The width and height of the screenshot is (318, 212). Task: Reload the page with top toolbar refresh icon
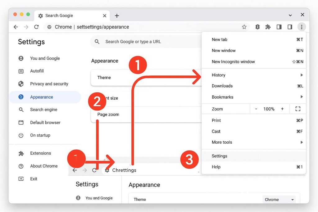coord(37,27)
